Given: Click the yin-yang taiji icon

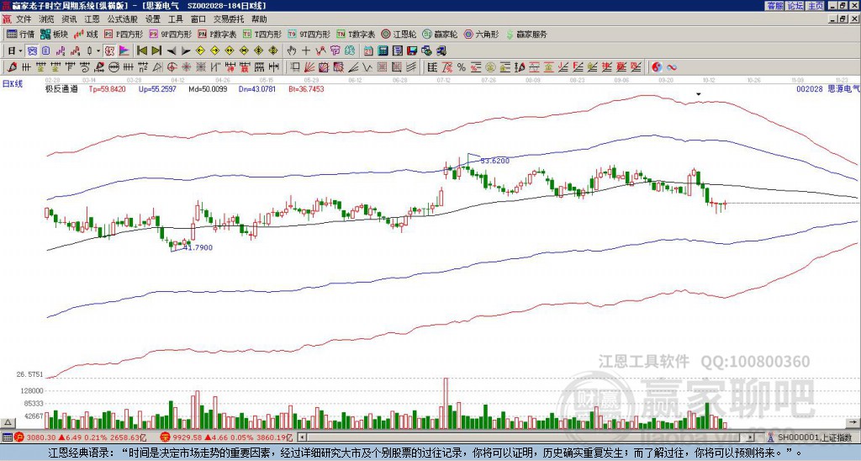Looking at the screenshot, I should (657, 67).
